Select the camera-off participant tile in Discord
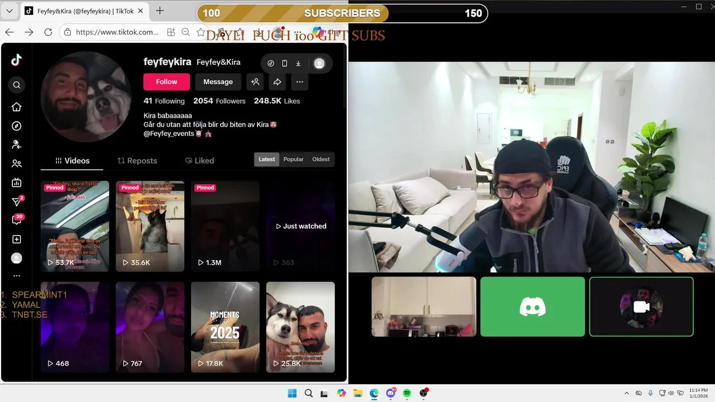Viewport: 715px width, 402px height. click(641, 307)
